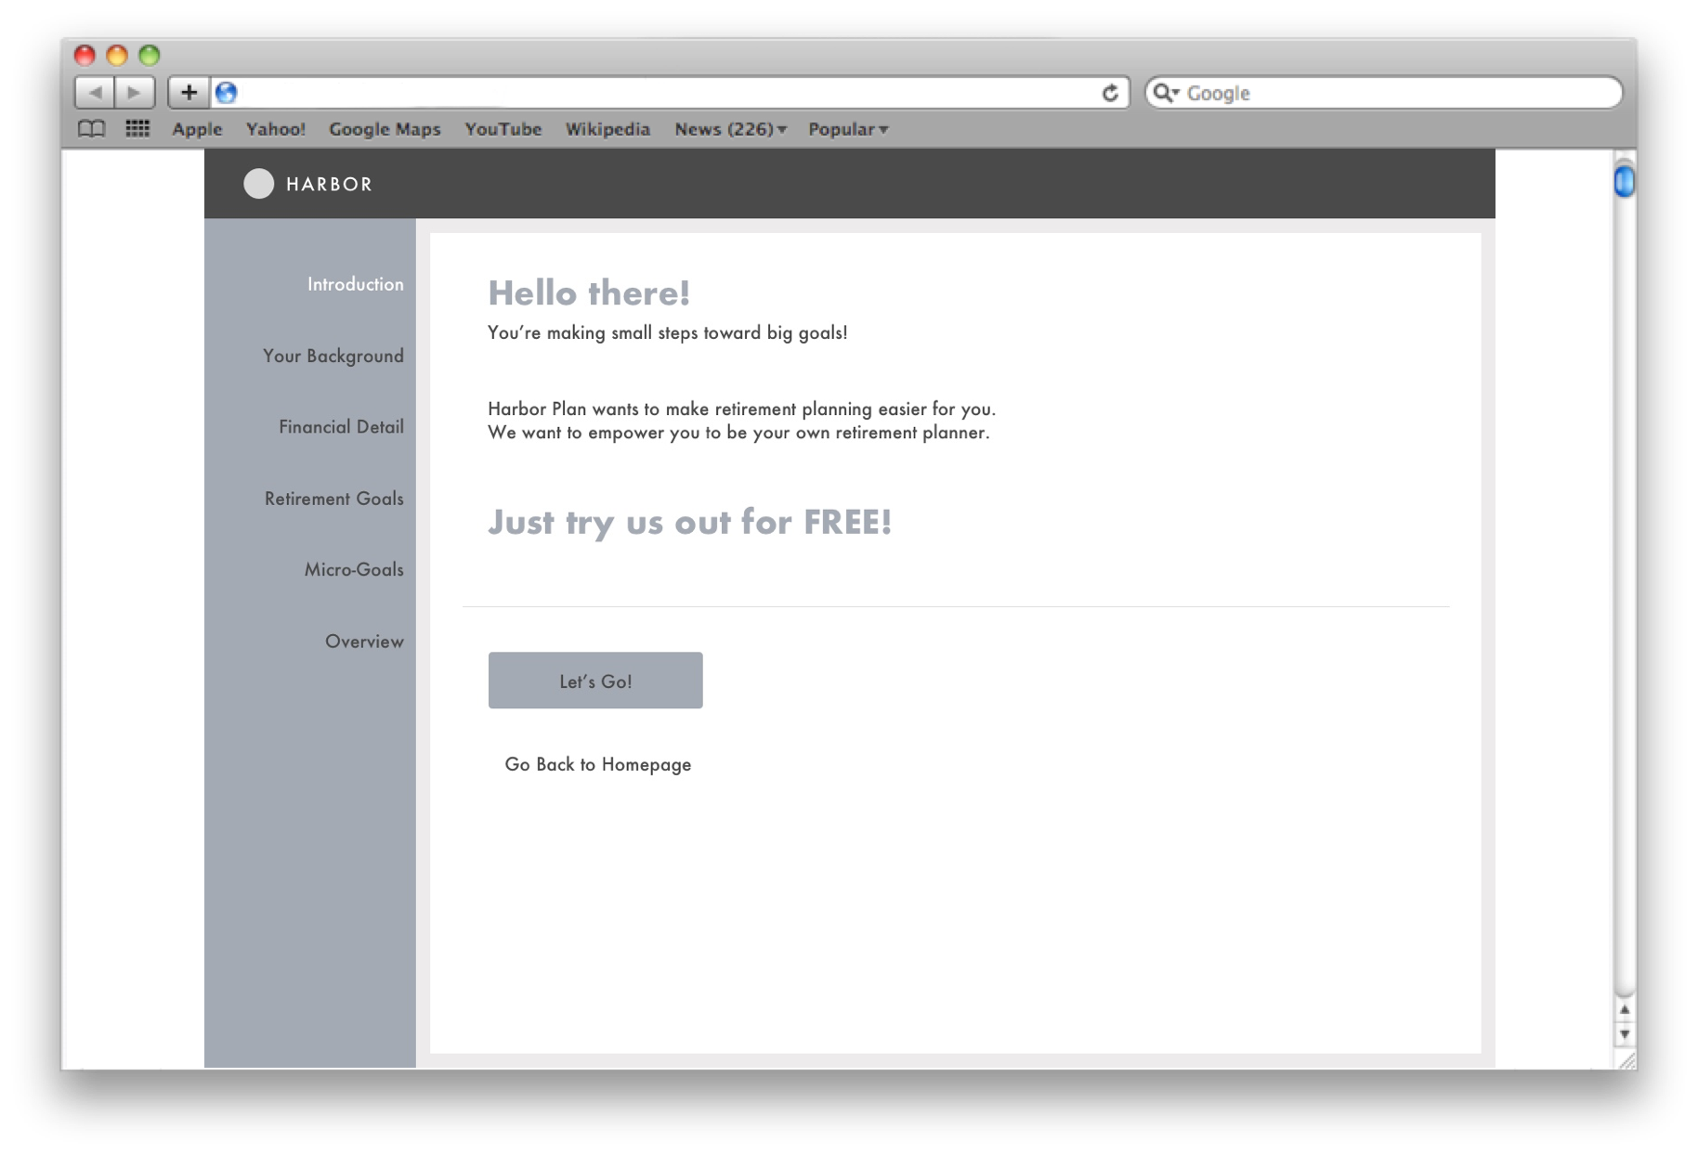Focus the URL address field
The width and height of the screenshot is (1698, 1155).
669,92
